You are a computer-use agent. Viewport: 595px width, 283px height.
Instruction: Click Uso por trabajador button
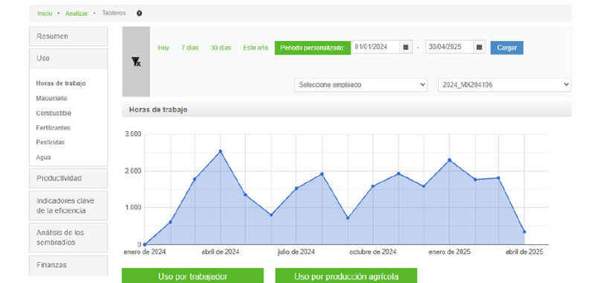193,276
